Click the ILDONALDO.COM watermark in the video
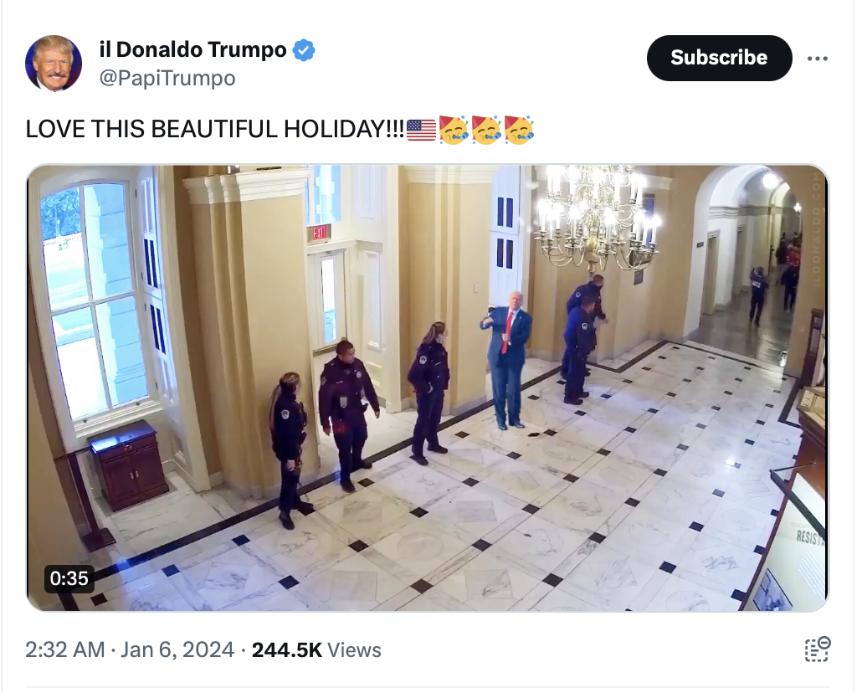The width and height of the screenshot is (862, 693). click(x=815, y=234)
